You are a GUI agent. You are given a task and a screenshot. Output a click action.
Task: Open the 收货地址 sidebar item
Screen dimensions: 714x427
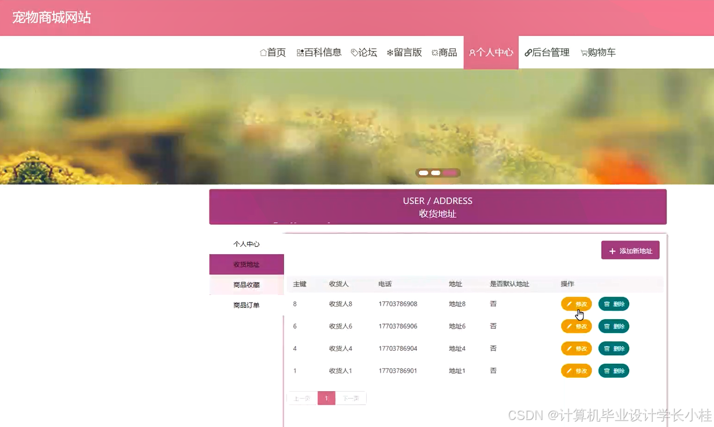click(x=246, y=264)
